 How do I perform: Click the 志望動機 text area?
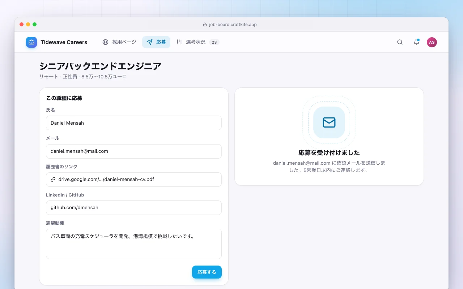[134, 244]
